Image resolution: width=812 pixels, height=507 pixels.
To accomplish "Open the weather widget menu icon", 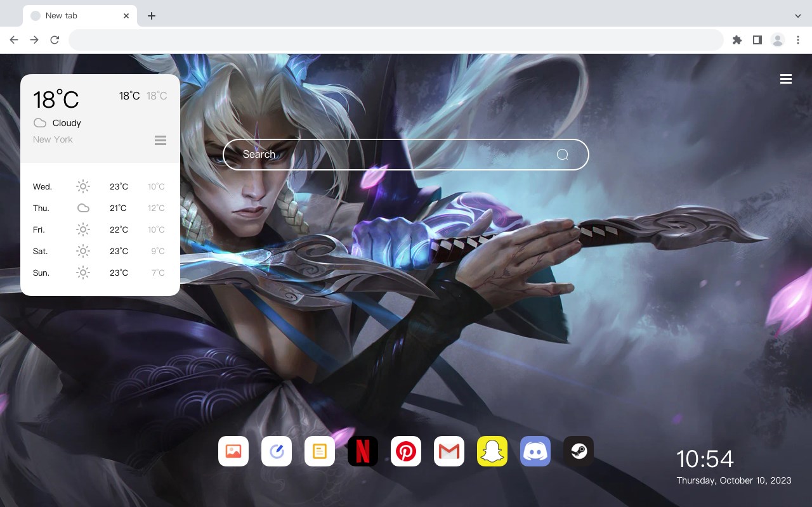I will tap(160, 140).
